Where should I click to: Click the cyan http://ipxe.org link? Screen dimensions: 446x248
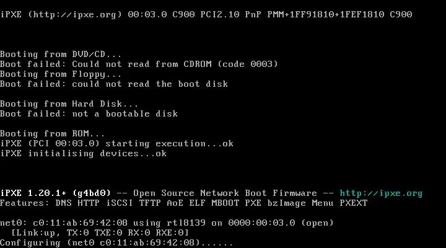(381, 193)
